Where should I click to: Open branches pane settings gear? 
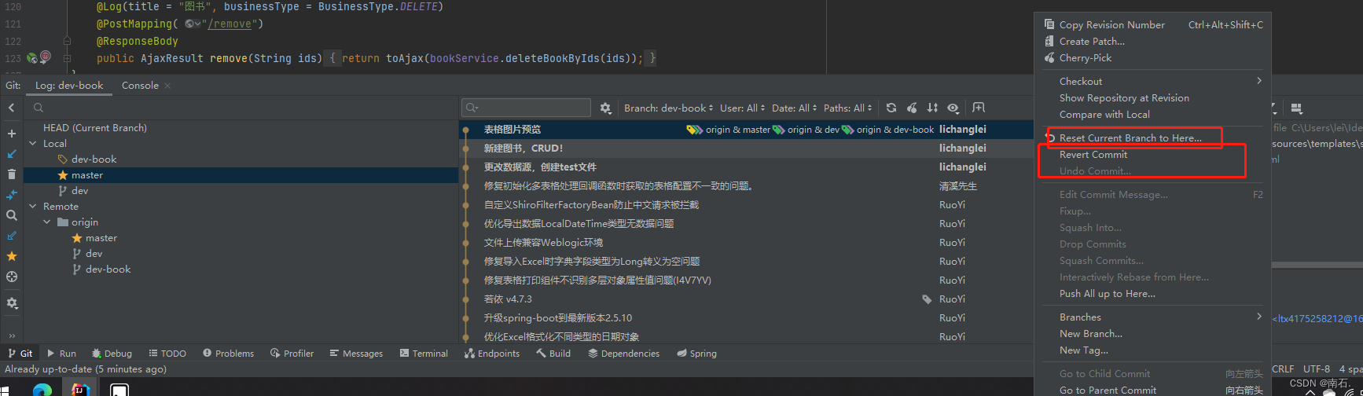coord(12,302)
